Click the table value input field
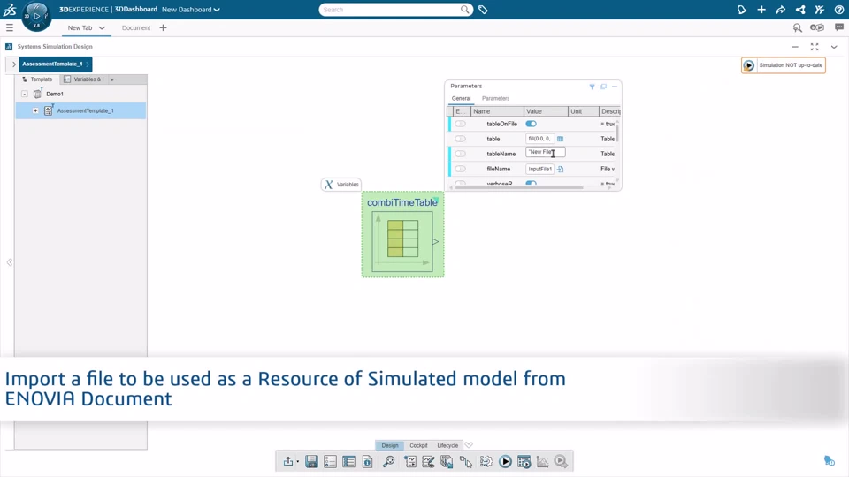This screenshot has height=477, width=849. (539, 139)
